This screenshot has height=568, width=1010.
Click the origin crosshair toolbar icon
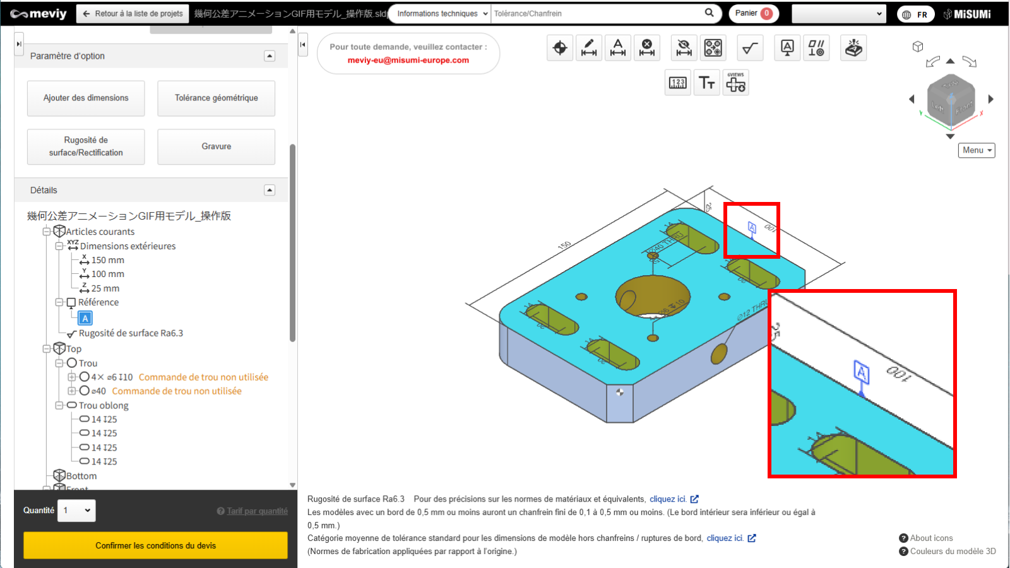pyautogui.click(x=560, y=48)
